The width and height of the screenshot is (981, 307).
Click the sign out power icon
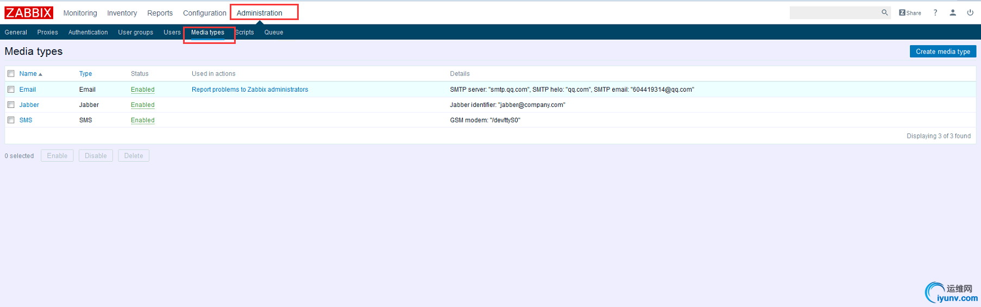tap(970, 12)
